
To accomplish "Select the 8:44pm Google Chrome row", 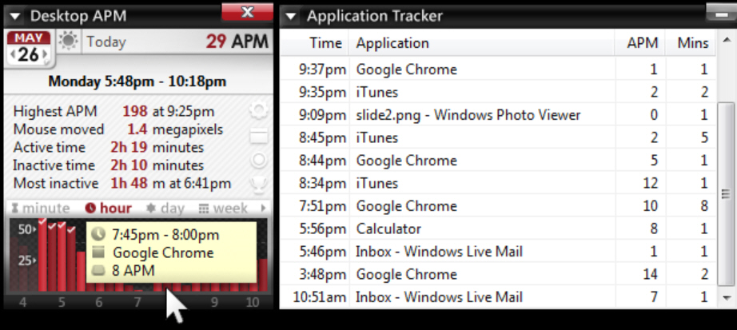I will [x=498, y=161].
